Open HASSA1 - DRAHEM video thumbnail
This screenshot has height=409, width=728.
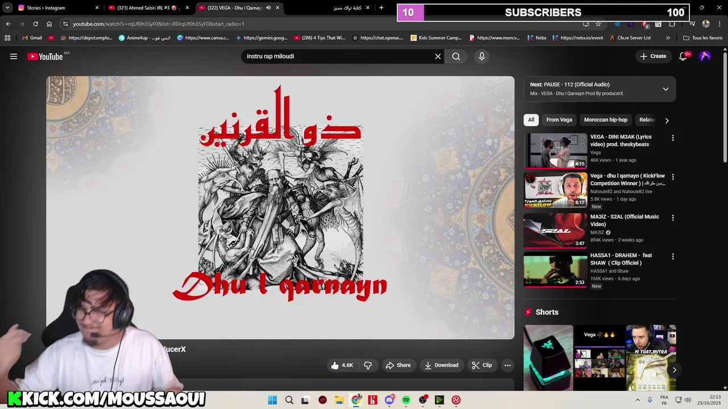pyautogui.click(x=556, y=269)
